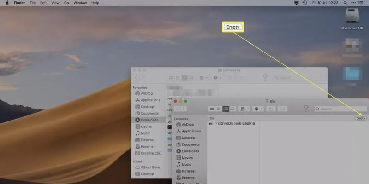Open Downloads in the Bin window sidebar

188,151
